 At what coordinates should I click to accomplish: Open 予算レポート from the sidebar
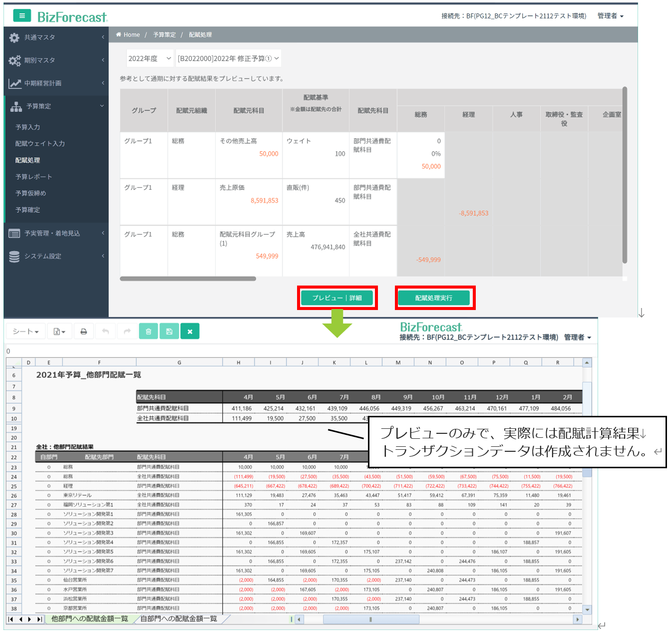point(33,177)
